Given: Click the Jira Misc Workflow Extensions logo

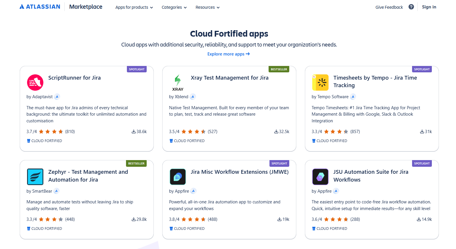Looking at the screenshot, I should (x=178, y=177).
